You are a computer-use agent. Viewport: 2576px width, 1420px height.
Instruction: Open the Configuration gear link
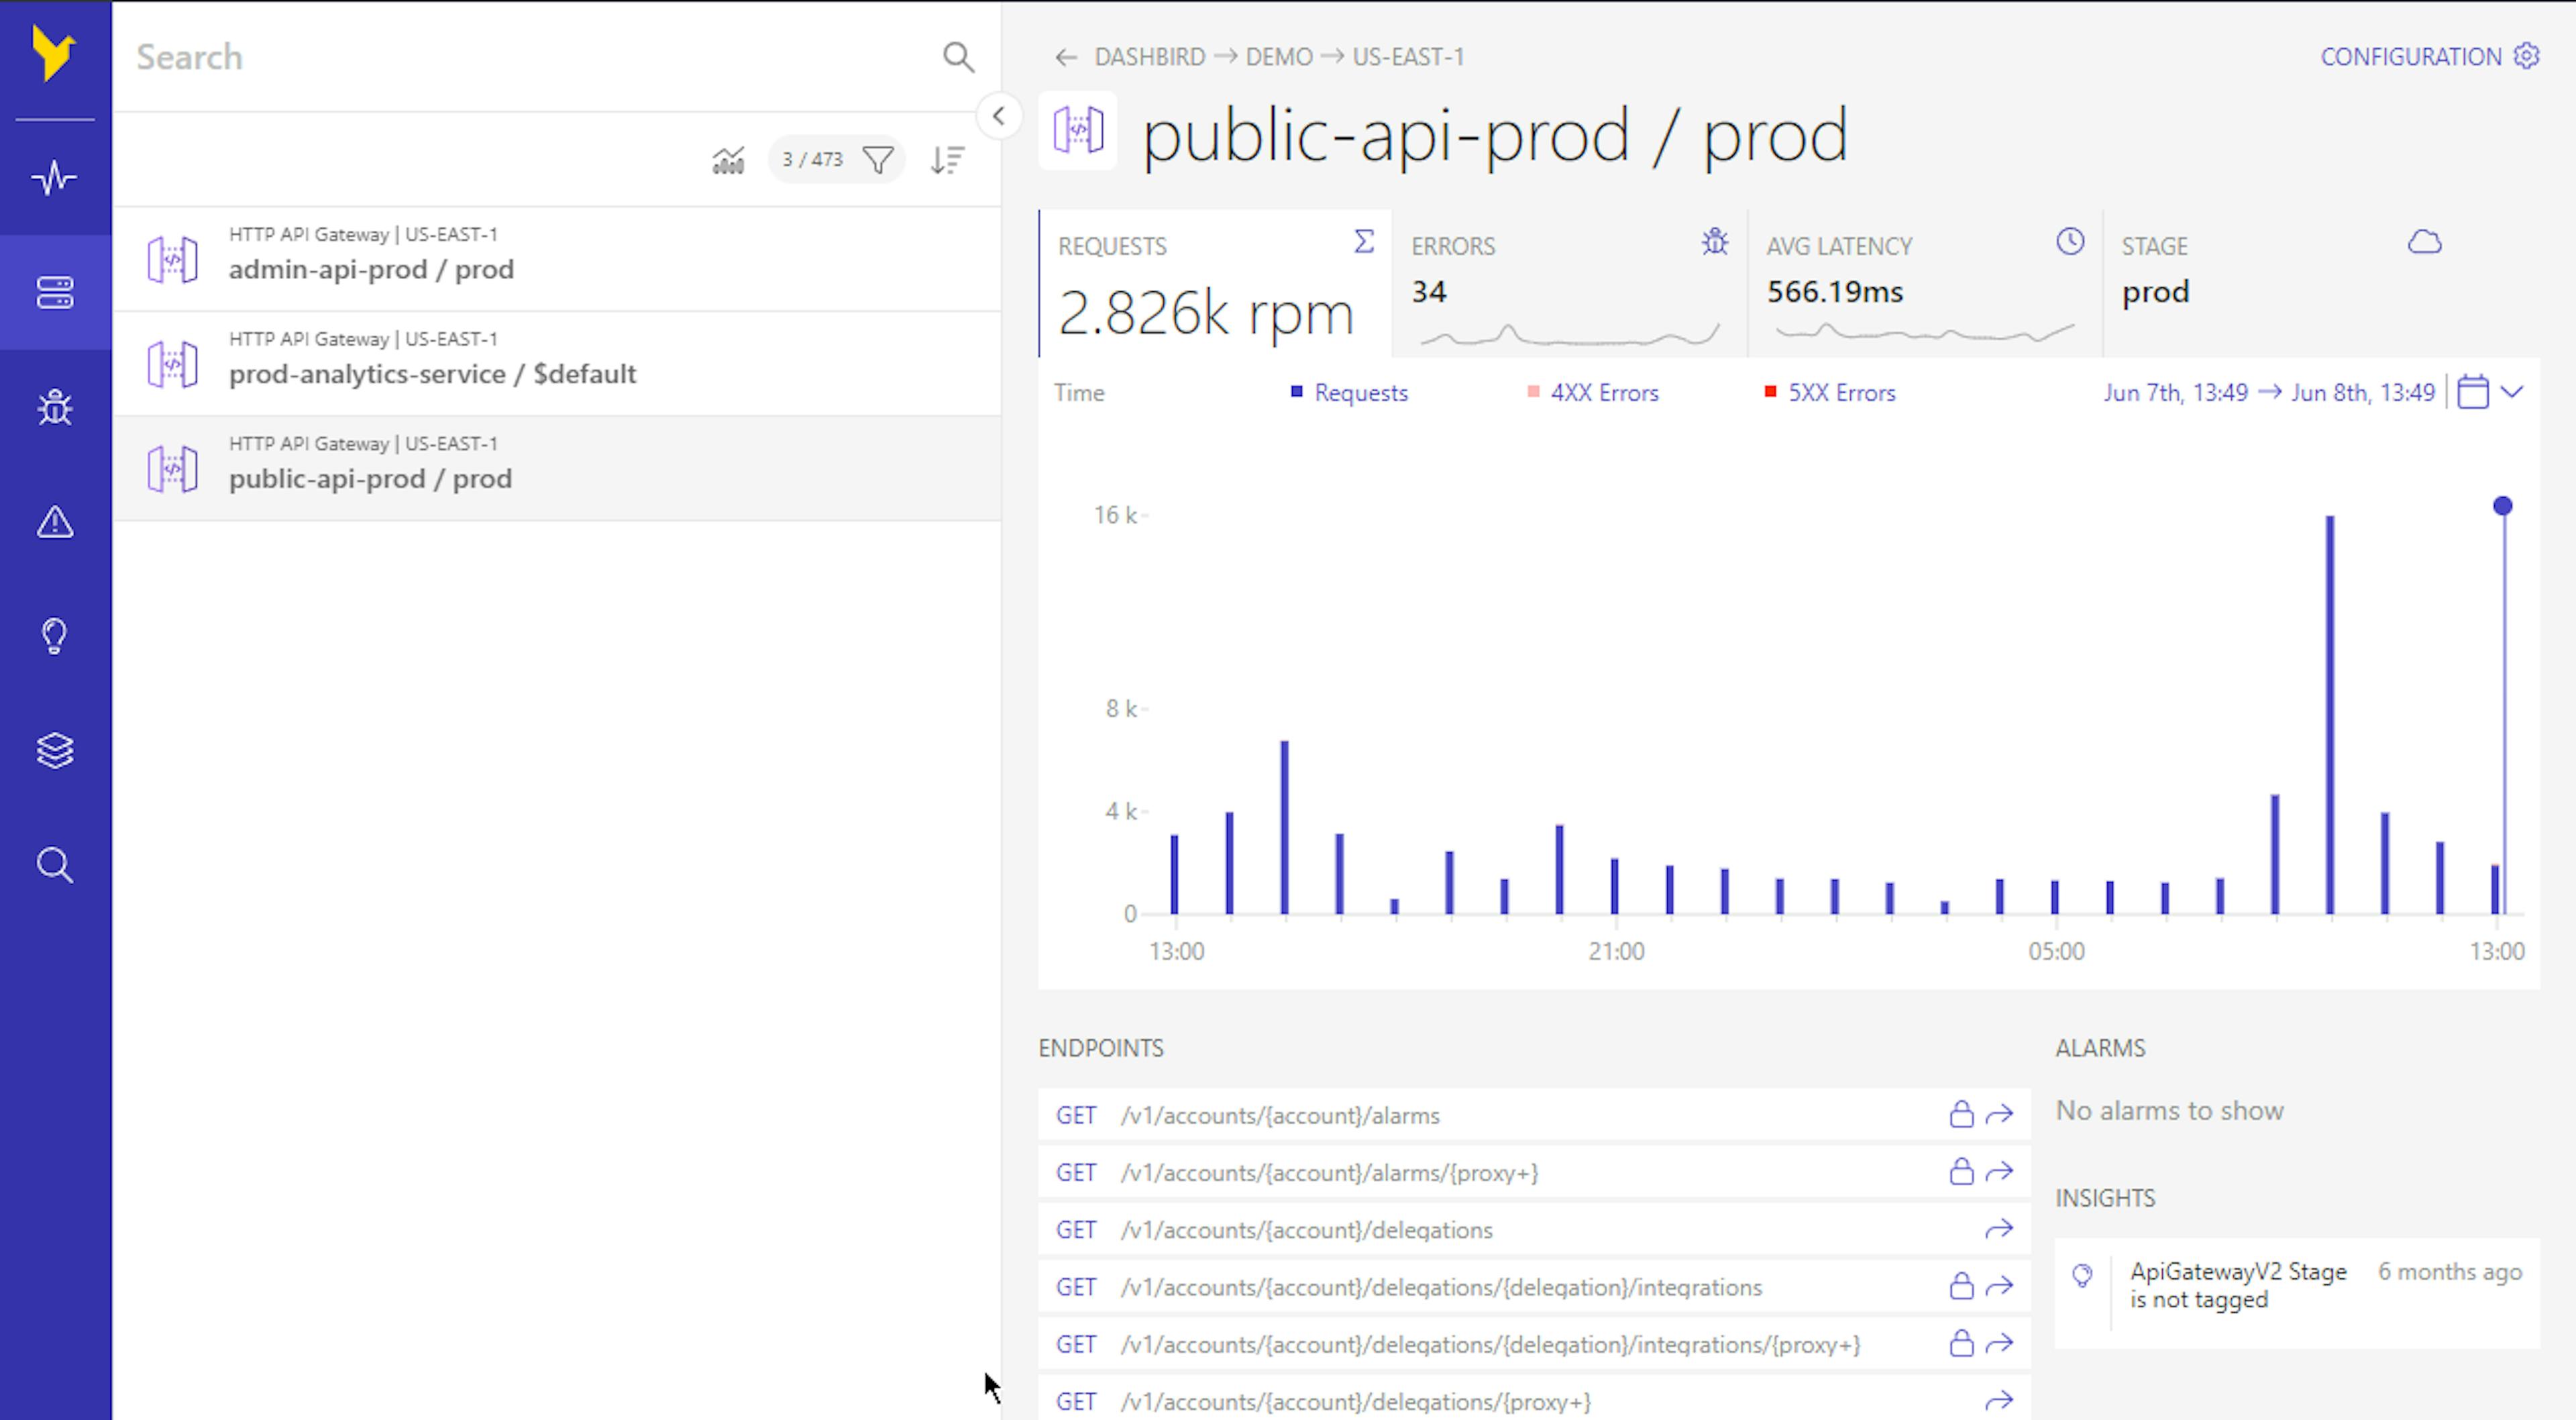[x=2429, y=56]
